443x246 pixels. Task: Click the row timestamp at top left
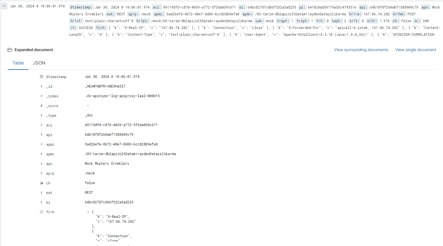[x=37, y=6]
